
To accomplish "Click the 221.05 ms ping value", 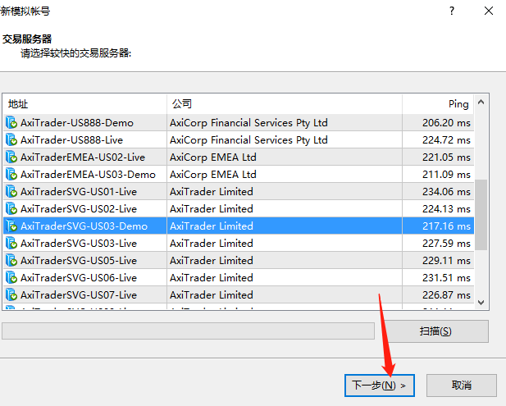I will click(446, 157).
